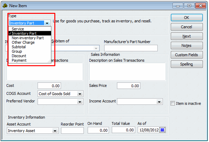209x142 pixels.
Task: Click the purchase description text box
Action: [45, 72]
